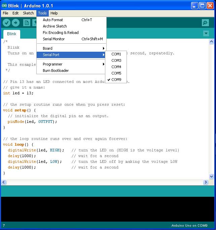The image size is (216, 230).
Task: Choose Fix Encoding & Reload
Action: 71,33
